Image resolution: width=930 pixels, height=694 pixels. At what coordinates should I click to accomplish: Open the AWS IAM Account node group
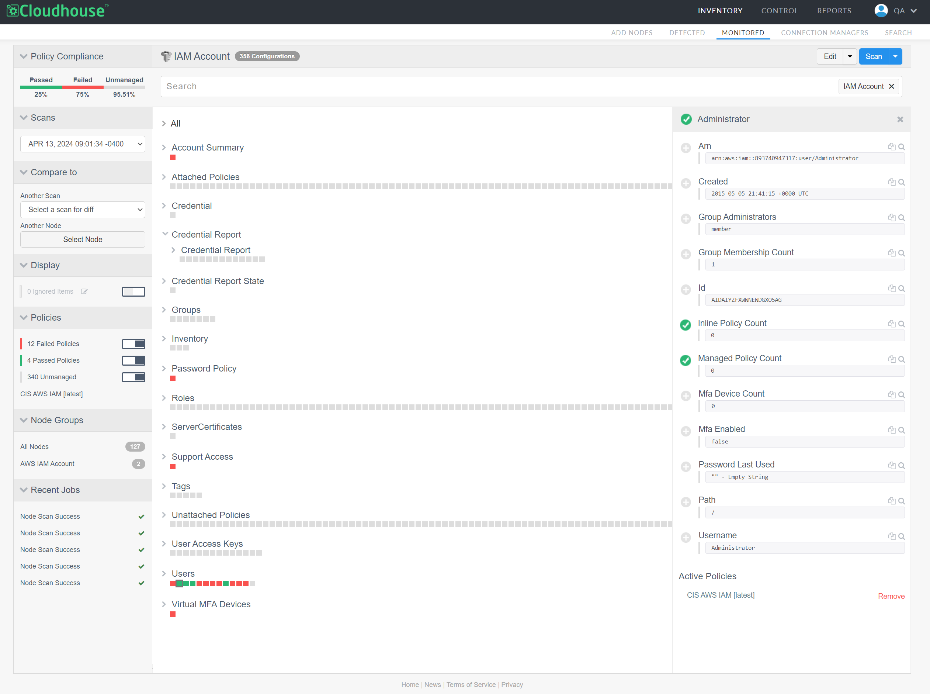pyautogui.click(x=47, y=463)
